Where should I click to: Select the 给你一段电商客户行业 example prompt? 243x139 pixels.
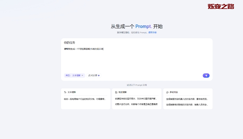click(x=85, y=99)
